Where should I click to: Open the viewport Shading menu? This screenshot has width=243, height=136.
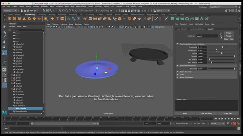pos(55,24)
